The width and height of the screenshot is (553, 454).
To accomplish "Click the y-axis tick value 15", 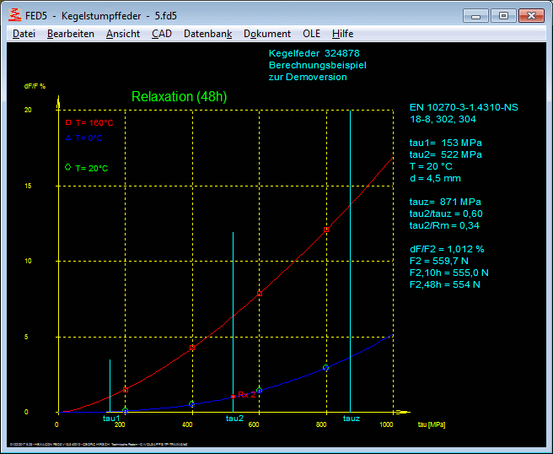I will pos(28,186).
